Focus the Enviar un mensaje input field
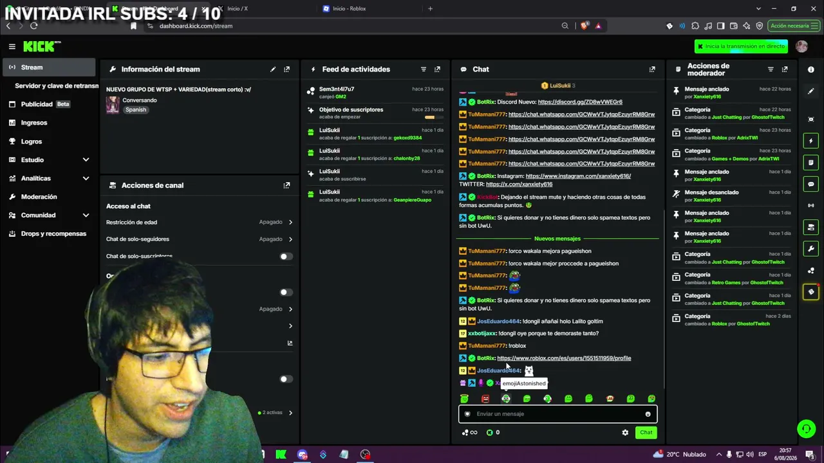 (x=557, y=414)
